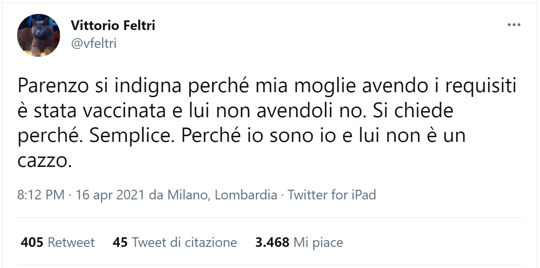The width and height of the screenshot is (540, 268).
Task: Click the 16 apr 2021 date
Action: pyautogui.click(x=110, y=195)
